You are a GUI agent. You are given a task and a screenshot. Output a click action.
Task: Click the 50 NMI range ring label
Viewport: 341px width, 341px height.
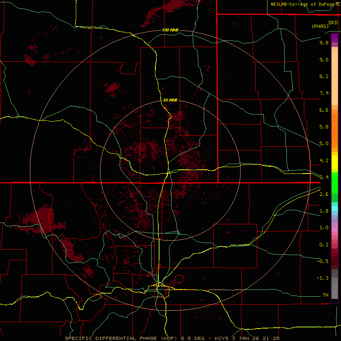tap(170, 100)
